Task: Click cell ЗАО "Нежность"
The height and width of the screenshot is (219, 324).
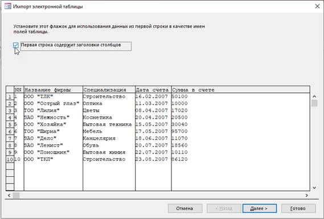Action: (54, 117)
